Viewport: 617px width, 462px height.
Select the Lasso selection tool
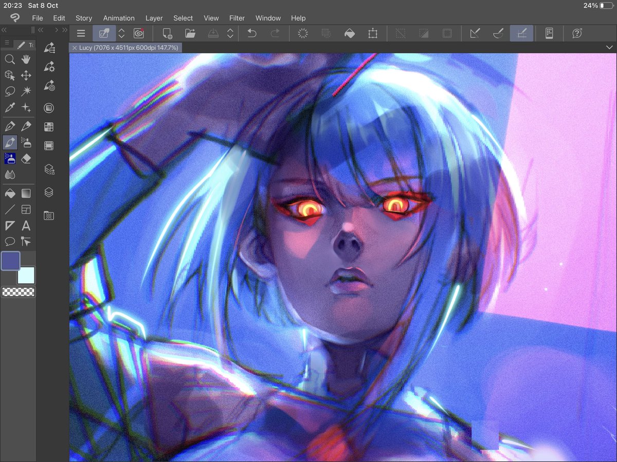9,91
